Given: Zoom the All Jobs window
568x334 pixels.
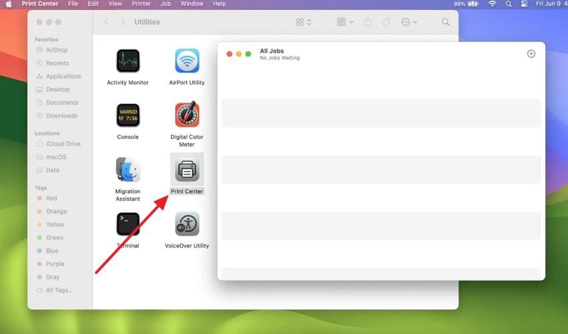Looking at the screenshot, I should (248, 54).
